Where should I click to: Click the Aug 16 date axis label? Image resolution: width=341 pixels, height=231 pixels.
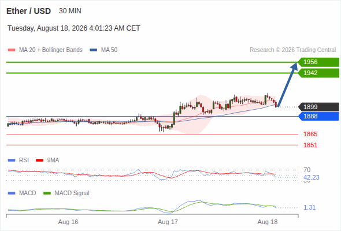coord(68,222)
